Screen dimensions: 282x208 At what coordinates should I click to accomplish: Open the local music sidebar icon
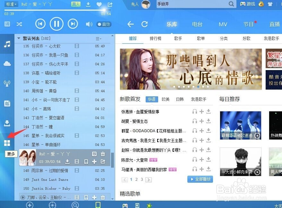pos(7,44)
